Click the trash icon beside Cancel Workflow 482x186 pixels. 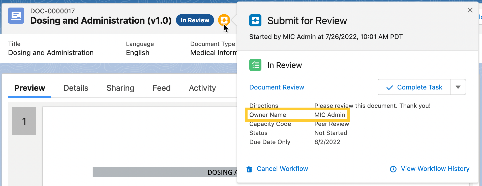click(249, 169)
